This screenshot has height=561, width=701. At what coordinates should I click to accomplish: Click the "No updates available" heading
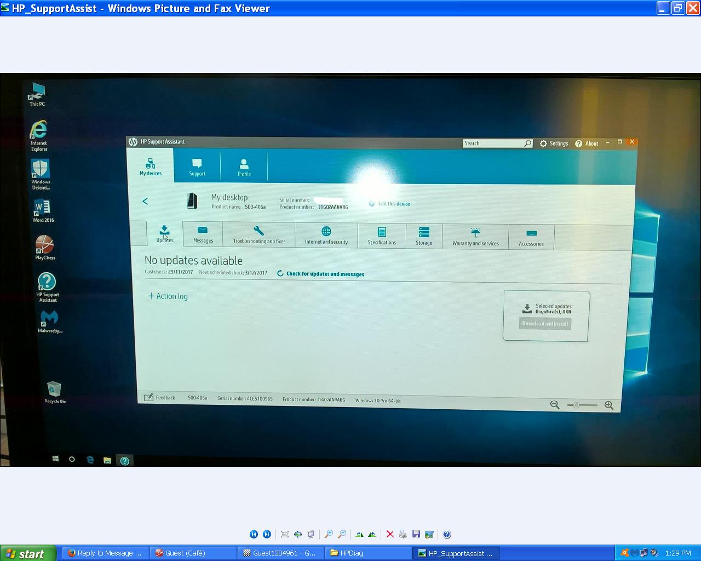tap(193, 261)
